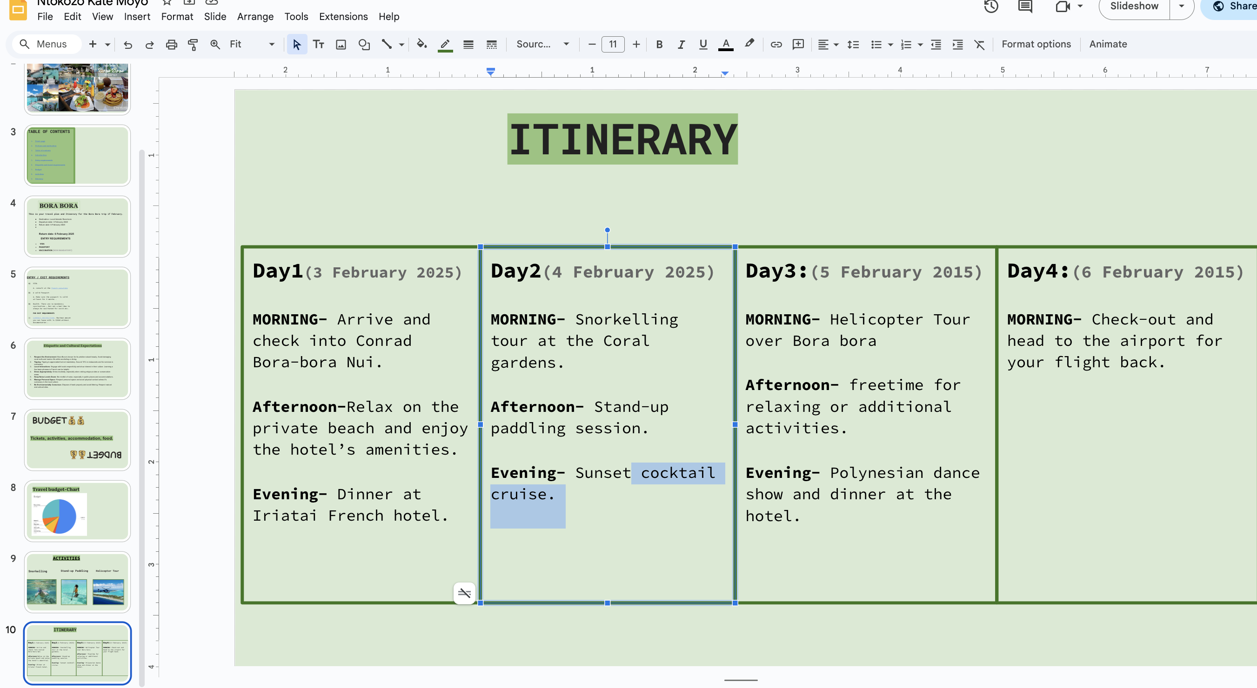This screenshot has width=1257, height=688.
Task: Open the Arrange menu
Action: [x=254, y=16]
